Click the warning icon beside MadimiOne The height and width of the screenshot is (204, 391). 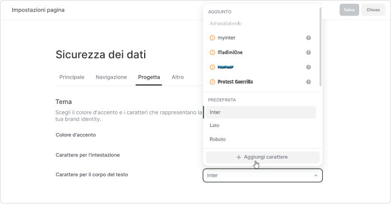pyautogui.click(x=212, y=53)
